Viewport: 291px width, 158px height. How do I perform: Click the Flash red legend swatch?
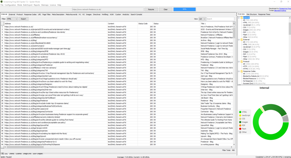[x=240, y=129]
